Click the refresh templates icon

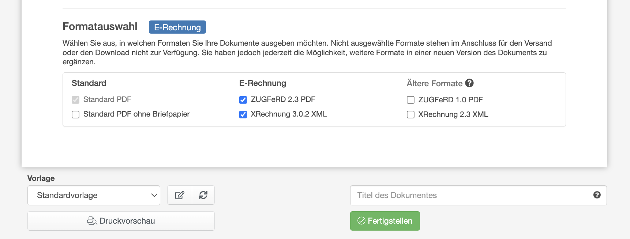[203, 195]
